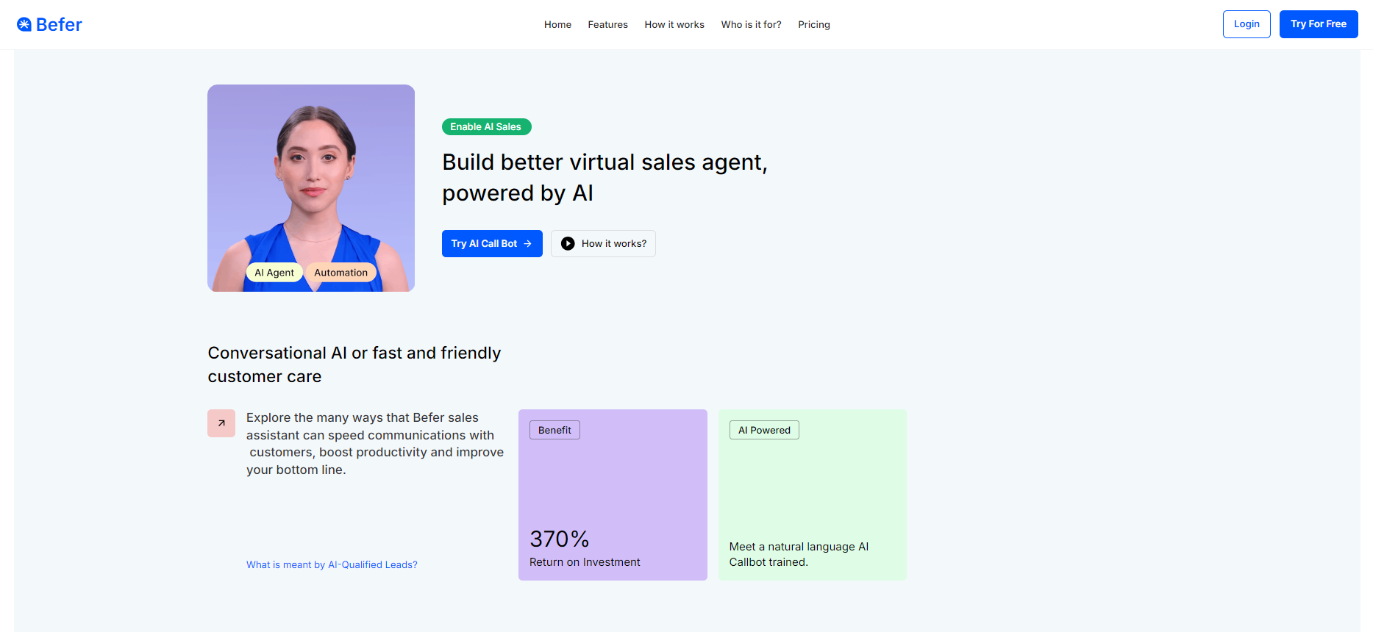The image size is (1373, 632).
Task: Click the AI Agent tag on photo
Action: tap(274, 273)
